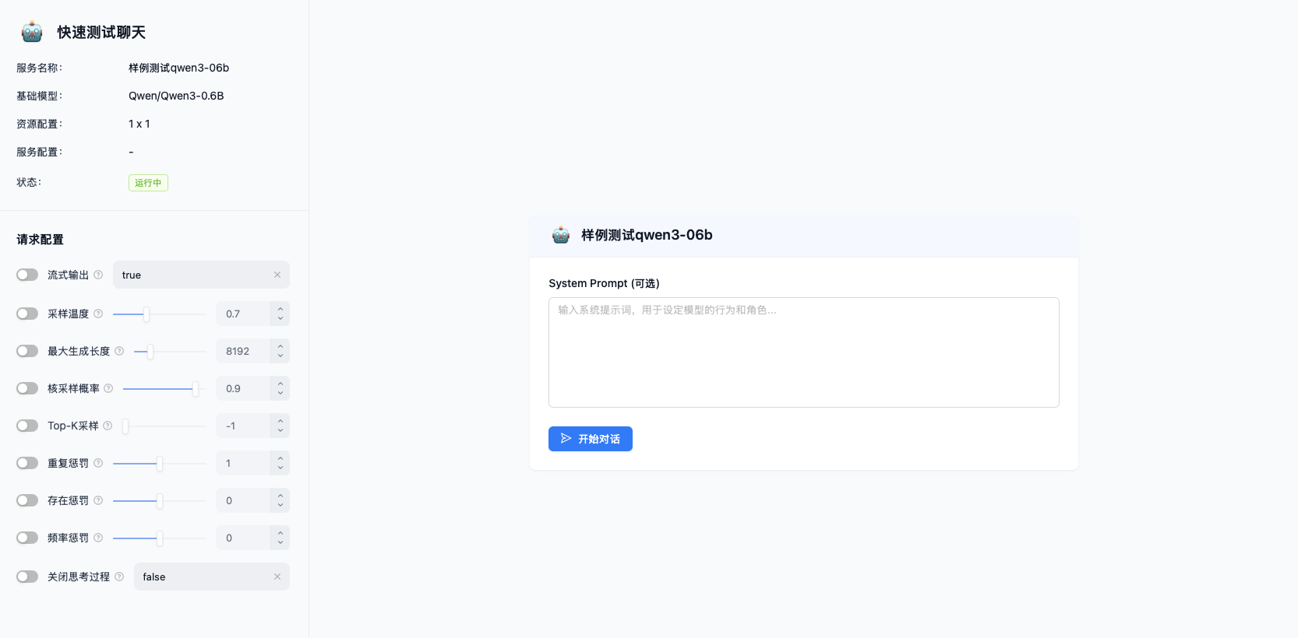Click the help icon next to 流式输出
Viewport: 1298px width, 638px height.
point(98,275)
